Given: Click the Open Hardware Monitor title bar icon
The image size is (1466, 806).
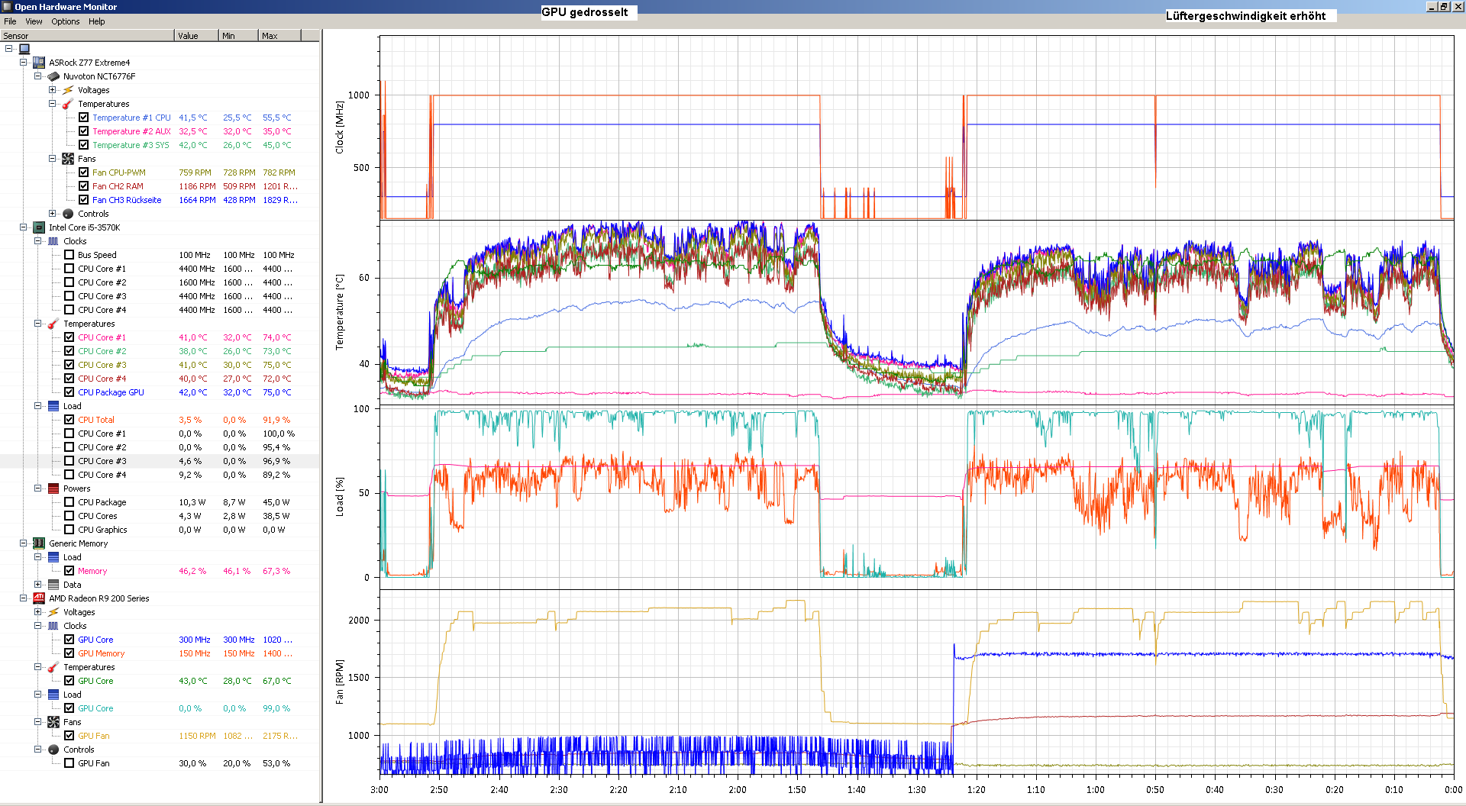Looking at the screenshot, I should tap(7, 7).
